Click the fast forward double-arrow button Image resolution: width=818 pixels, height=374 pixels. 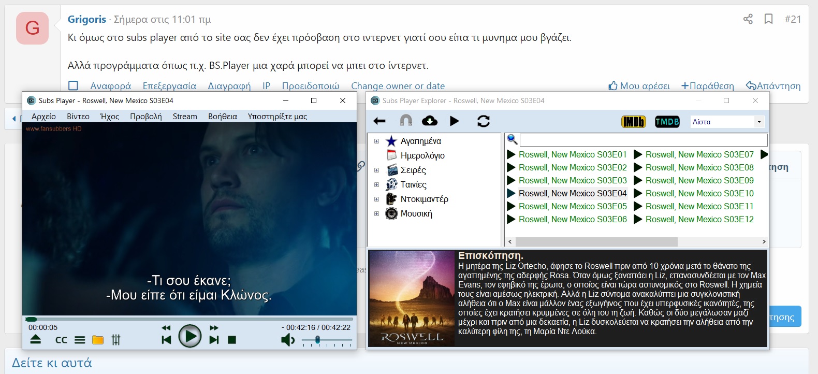214,328
